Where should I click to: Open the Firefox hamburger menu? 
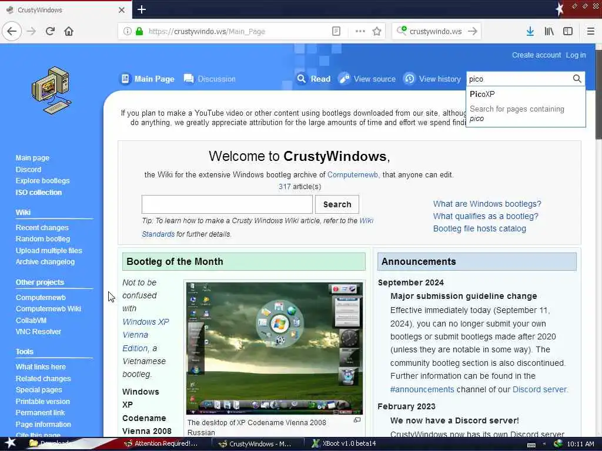pyautogui.click(x=590, y=32)
